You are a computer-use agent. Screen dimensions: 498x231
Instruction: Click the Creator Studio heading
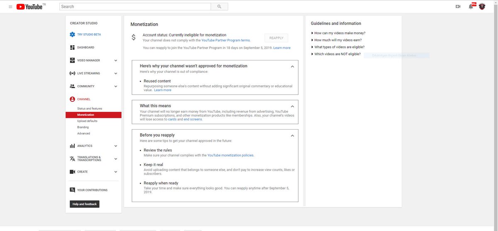point(84,23)
